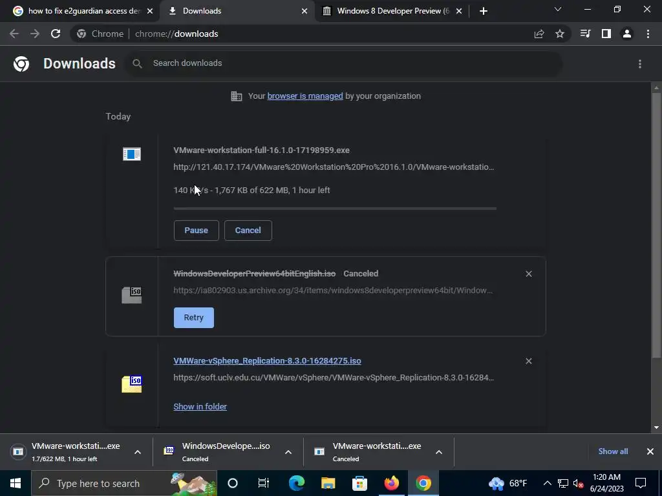
Task: Expand options for WindowsDevelope iso shelf item
Action: click(288, 452)
